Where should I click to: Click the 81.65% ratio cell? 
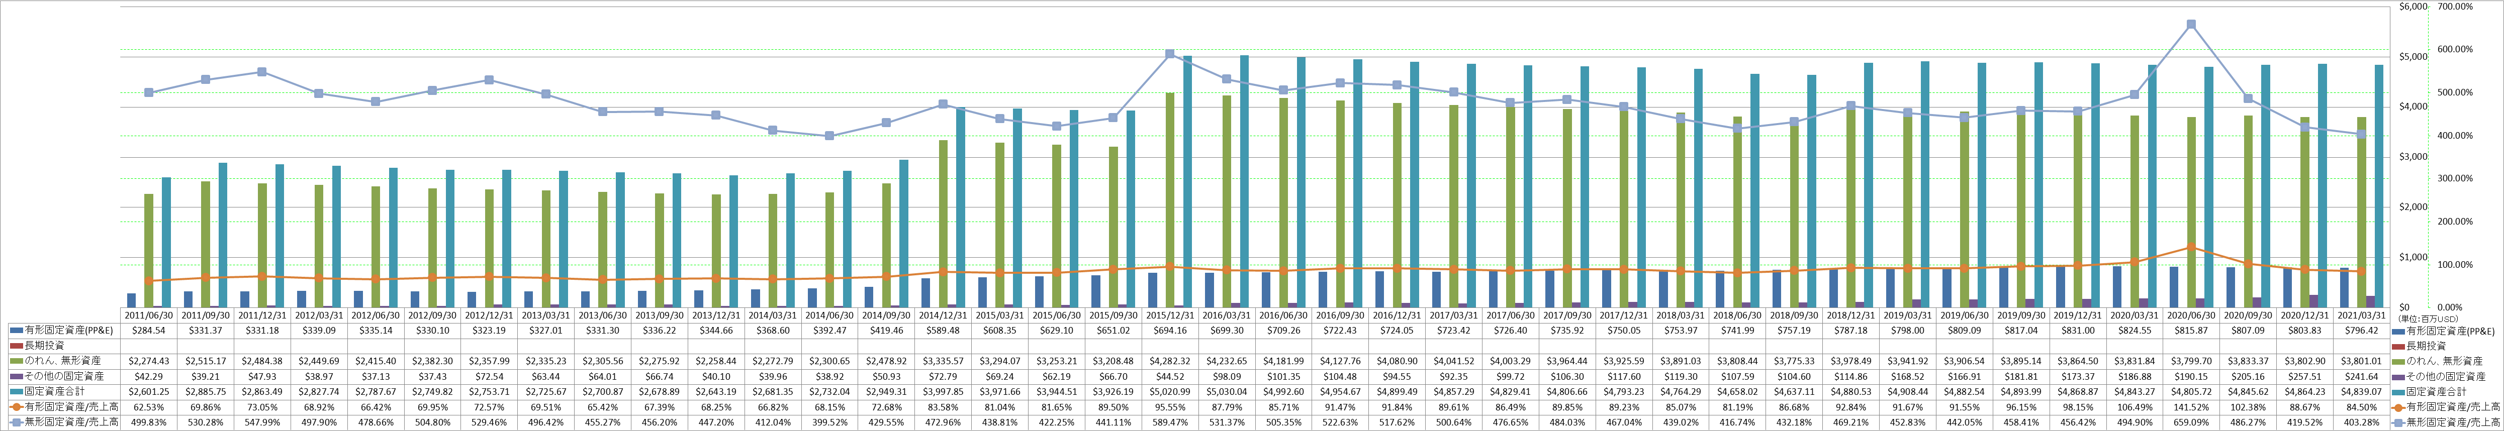(1057, 407)
